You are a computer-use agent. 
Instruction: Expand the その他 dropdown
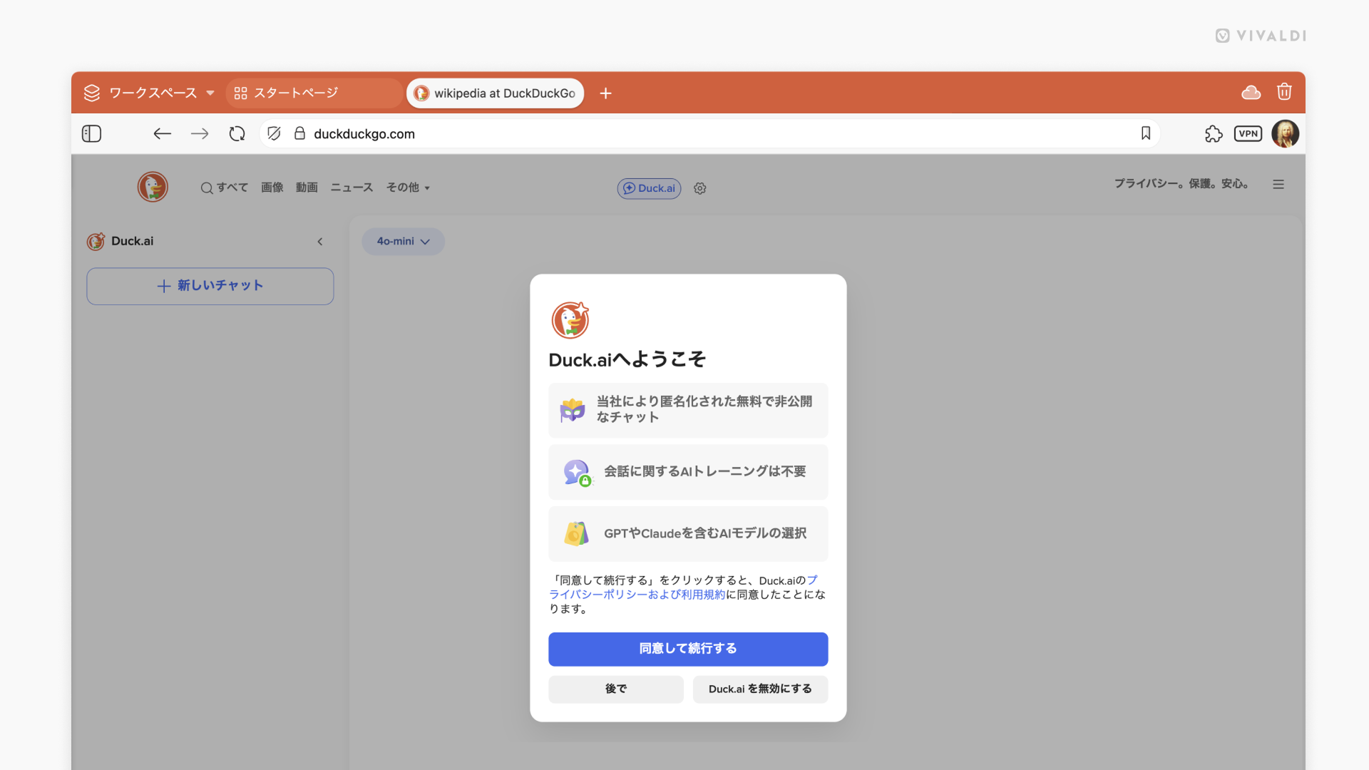[x=408, y=188]
